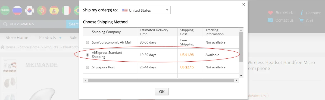Screen dimensions: 325x100
Task: Click the Free Shipping cell
Action: (187, 42)
